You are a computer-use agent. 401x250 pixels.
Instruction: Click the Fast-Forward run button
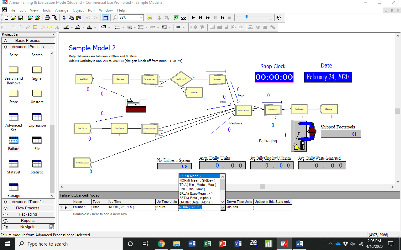coord(208,18)
